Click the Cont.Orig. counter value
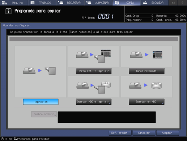This screenshot has width=187, height=141. [152, 16]
